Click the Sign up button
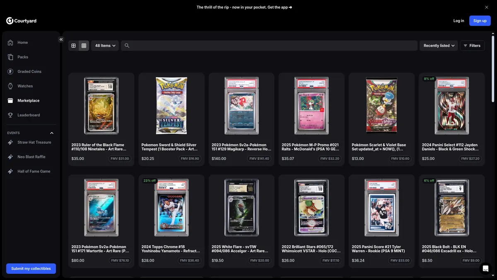The image size is (497, 280). coord(480,21)
